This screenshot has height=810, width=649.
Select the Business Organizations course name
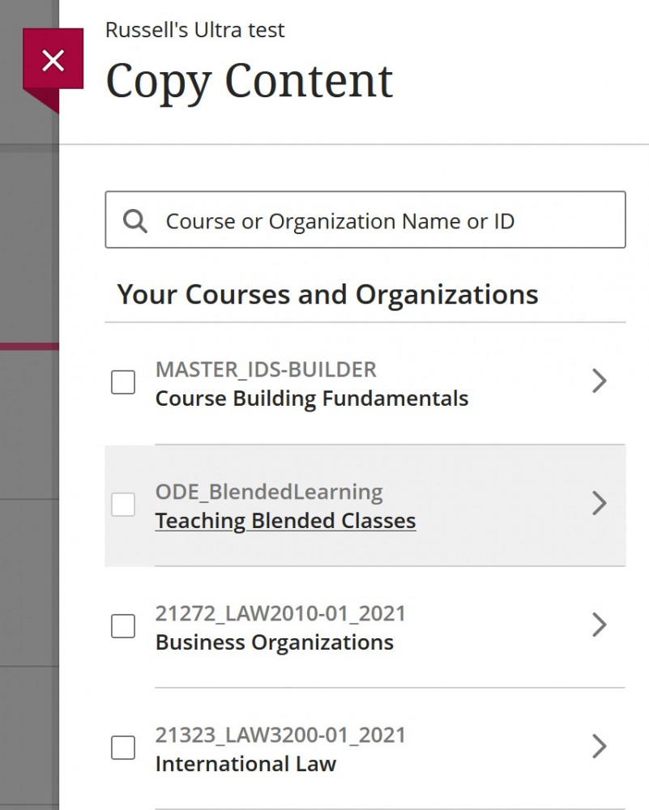(274, 642)
